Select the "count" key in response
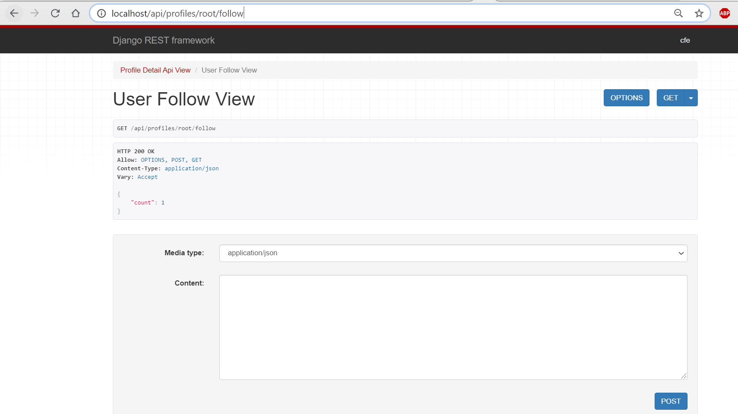 click(142, 203)
